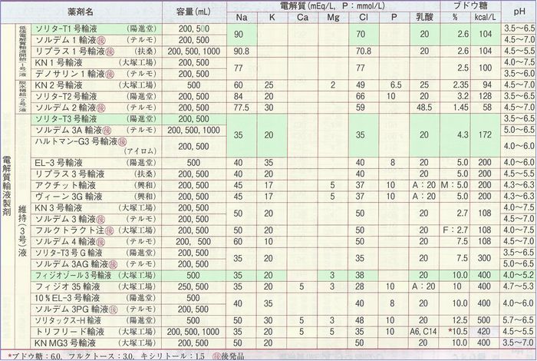The width and height of the screenshot is (537, 361).
Task: Click the 薬剤名 column header
Action: pos(81,12)
